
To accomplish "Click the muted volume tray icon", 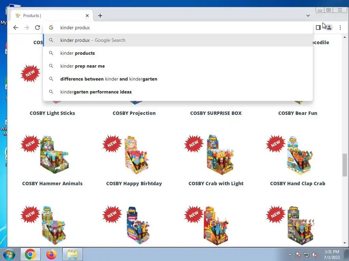I will coord(315,255).
